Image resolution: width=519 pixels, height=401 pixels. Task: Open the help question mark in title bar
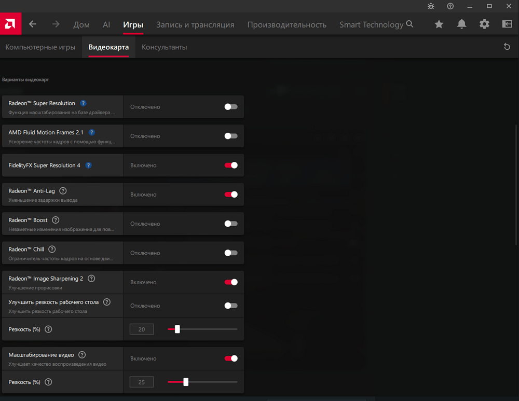click(450, 6)
